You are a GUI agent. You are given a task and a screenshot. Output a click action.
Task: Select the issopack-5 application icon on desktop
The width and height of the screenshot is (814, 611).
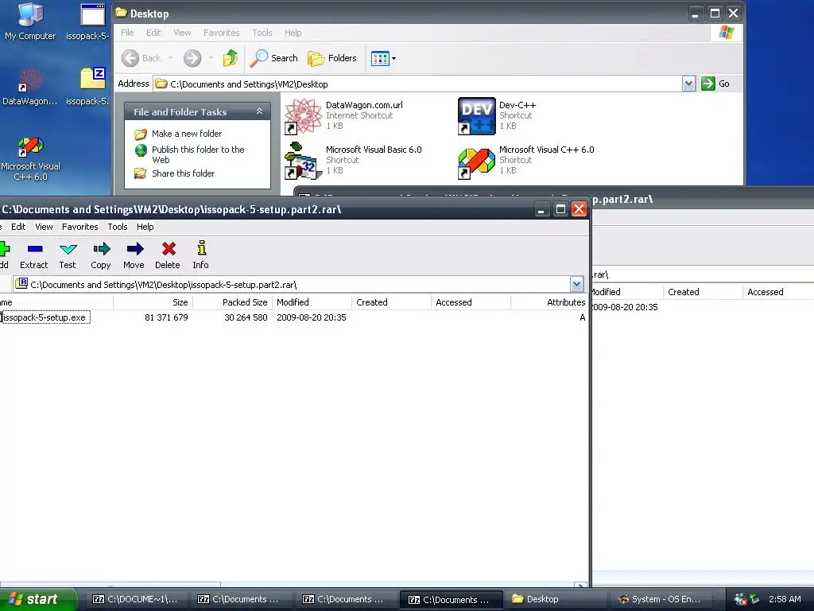(92, 21)
